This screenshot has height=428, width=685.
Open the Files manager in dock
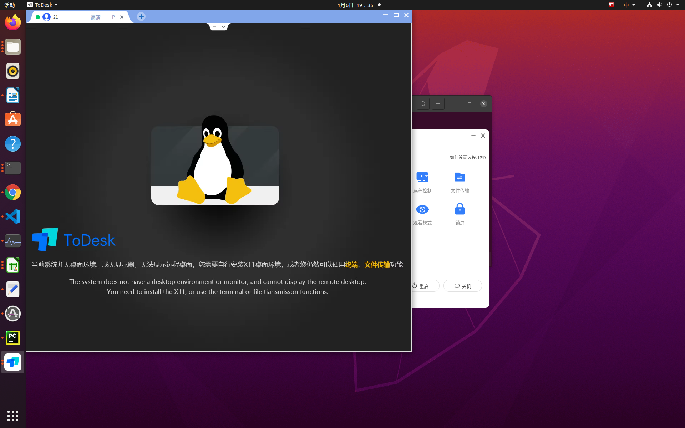point(13,47)
